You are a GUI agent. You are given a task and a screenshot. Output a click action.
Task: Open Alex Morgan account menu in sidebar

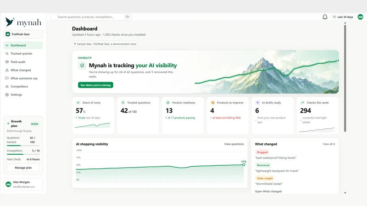click(23, 184)
